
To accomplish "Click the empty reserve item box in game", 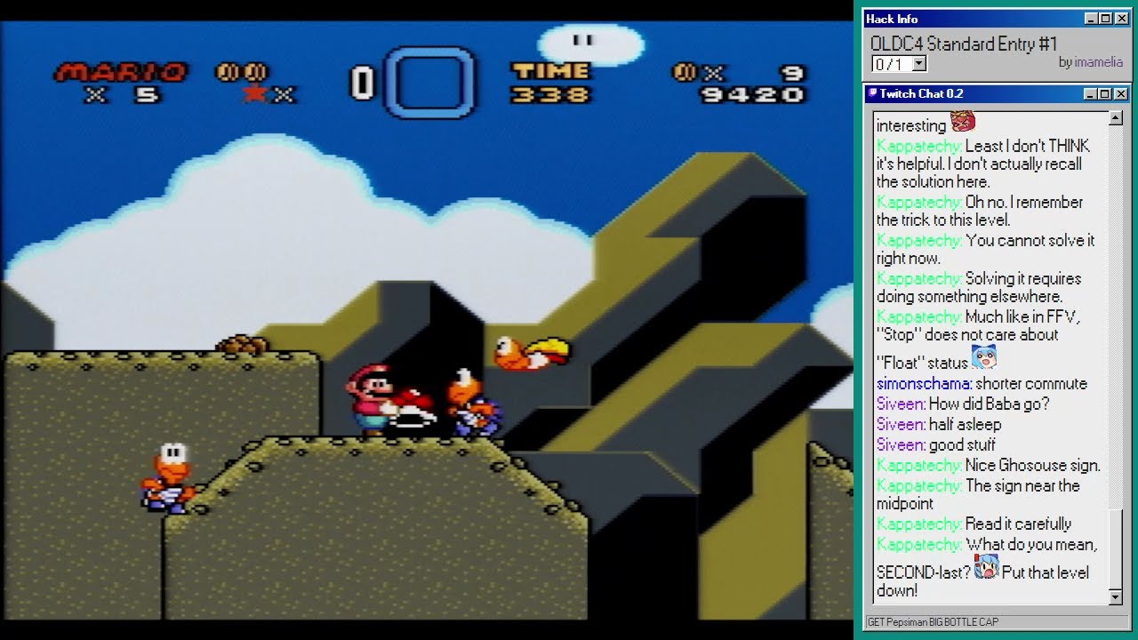I will coord(429,82).
